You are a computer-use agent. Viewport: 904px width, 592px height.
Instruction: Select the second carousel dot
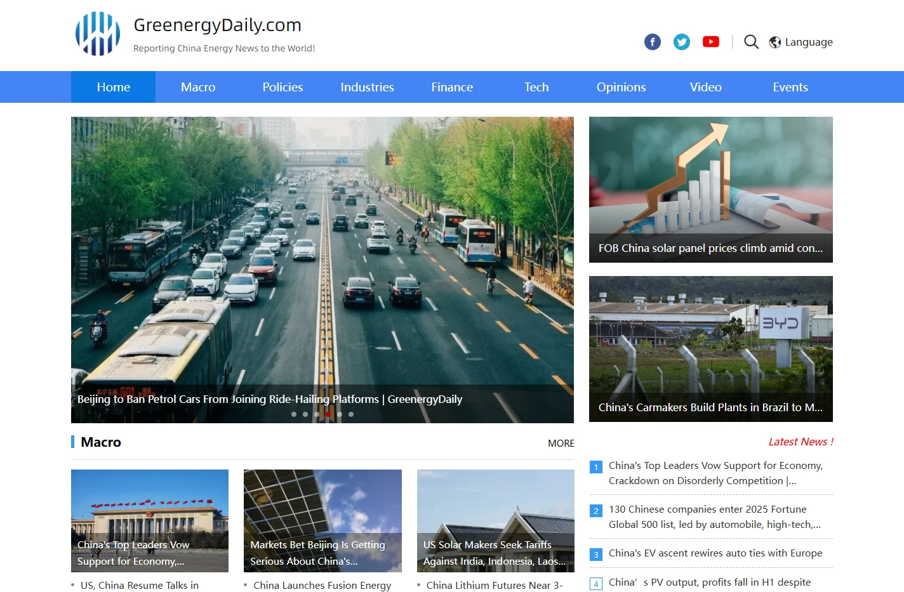point(305,414)
